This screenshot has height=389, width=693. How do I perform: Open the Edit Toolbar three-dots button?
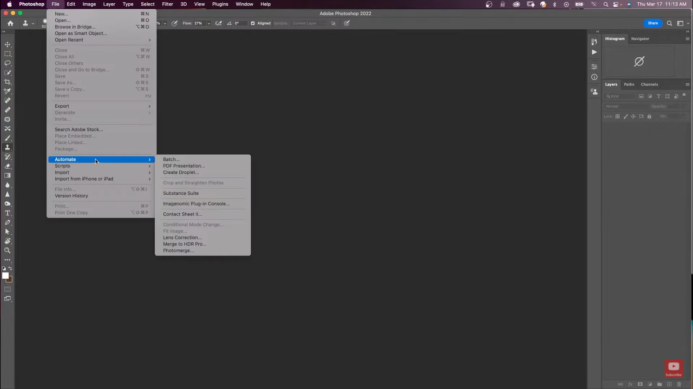click(x=8, y=260)
